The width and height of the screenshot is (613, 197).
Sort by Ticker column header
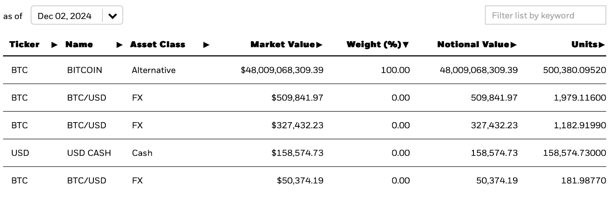[x=24, y=45]
